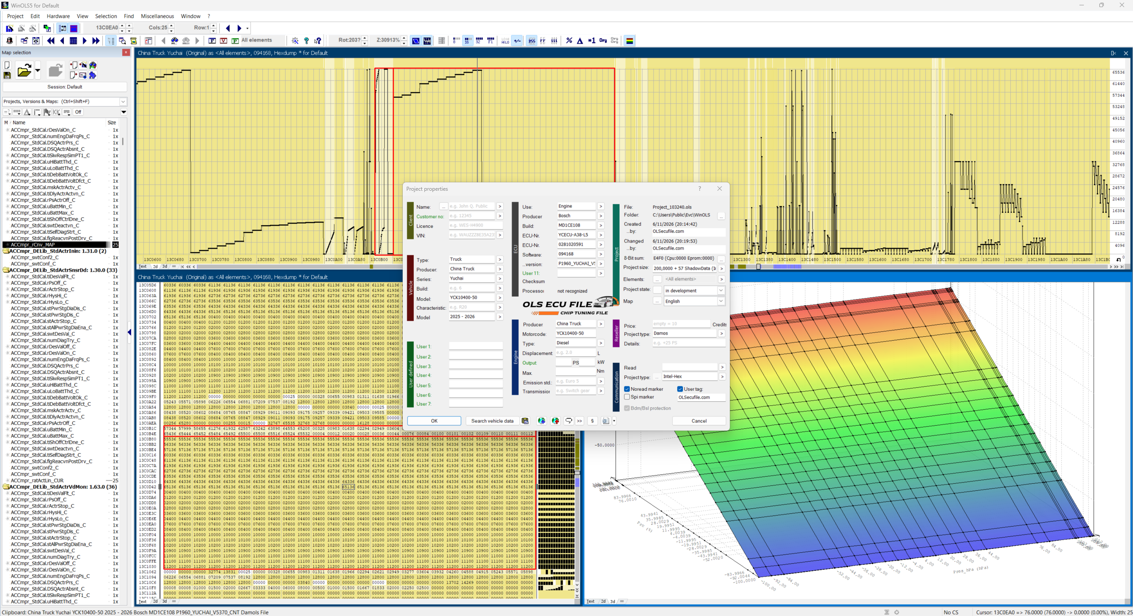This screenshot has height=616, width=1133.
Task: Jump to last map with double-right arrows
Action: (96, 41)
